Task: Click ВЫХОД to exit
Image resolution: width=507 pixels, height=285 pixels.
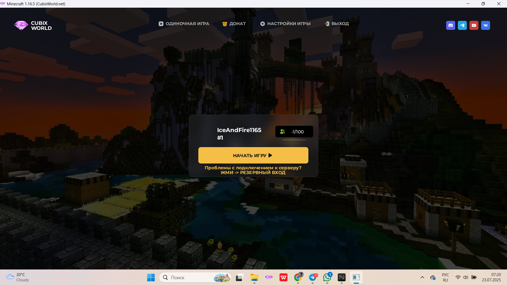Action: 337,24
